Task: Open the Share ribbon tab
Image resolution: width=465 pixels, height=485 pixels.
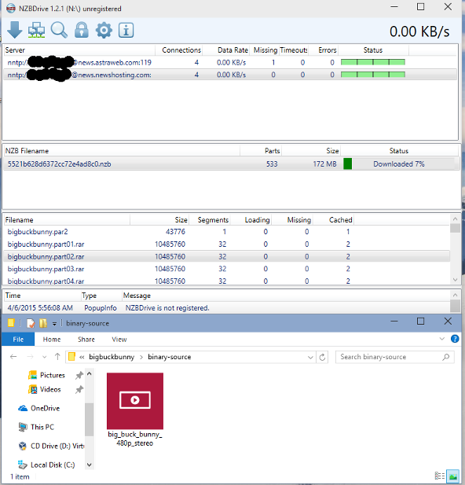Action: [86, 340]
